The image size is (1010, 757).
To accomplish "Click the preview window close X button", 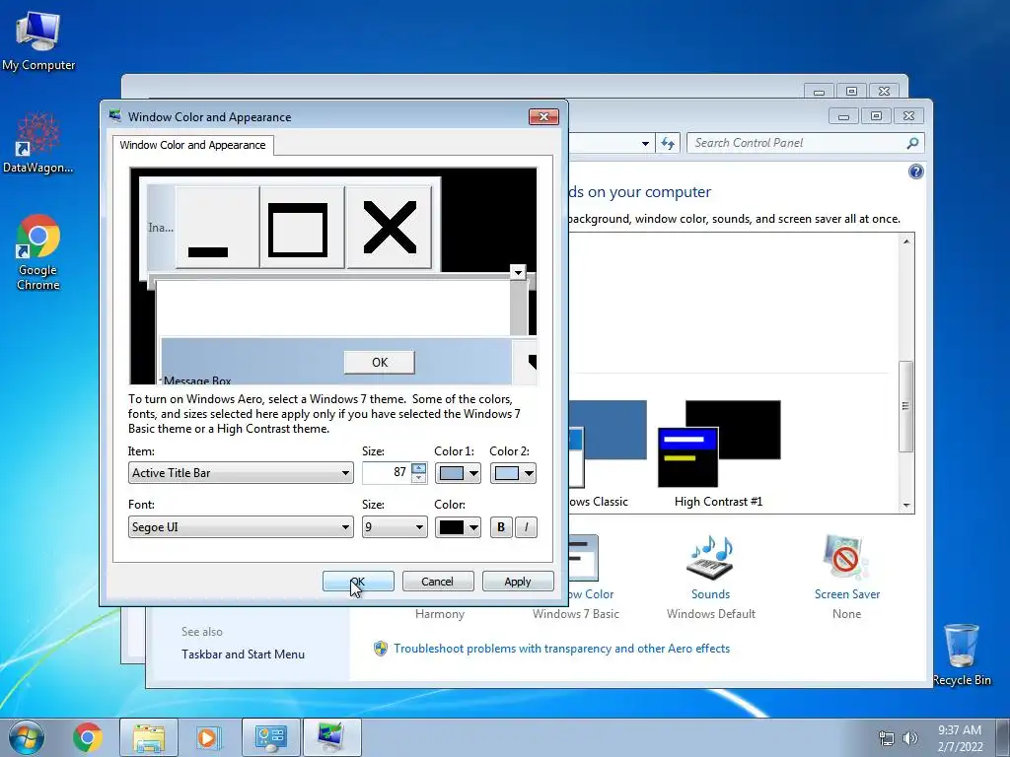I will pos(389,227).
